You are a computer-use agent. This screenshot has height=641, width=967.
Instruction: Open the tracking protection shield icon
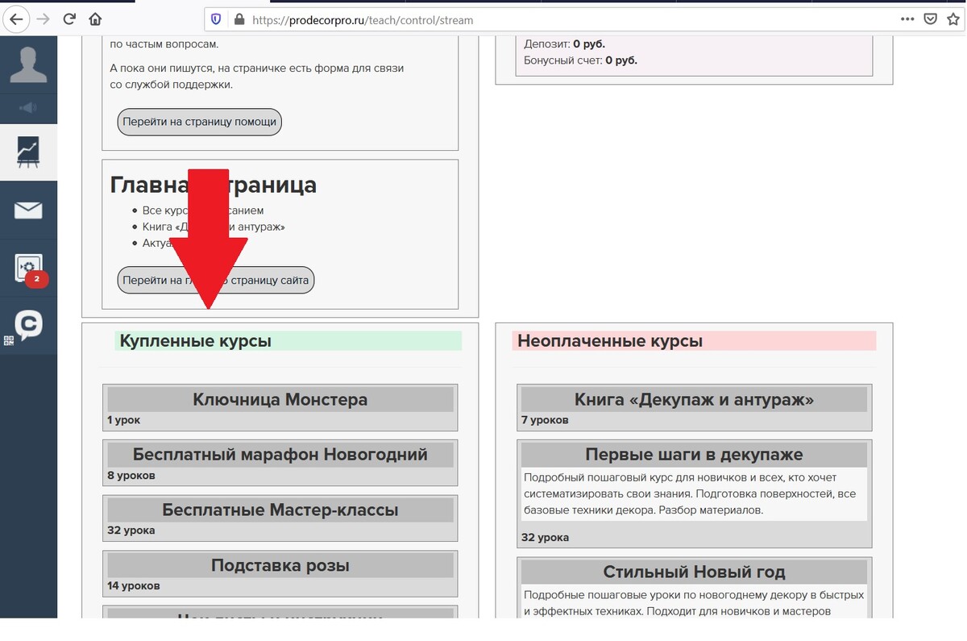216,19
